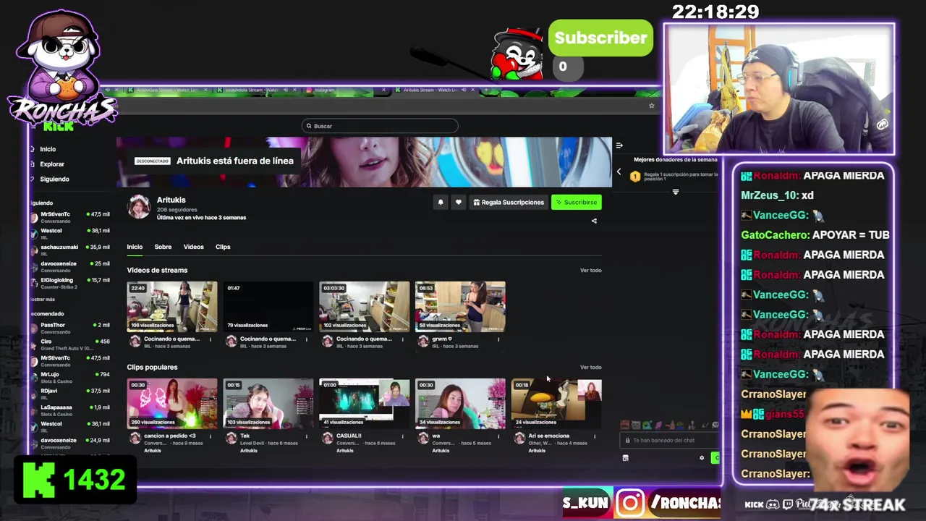
Task: Open options for Tek clip
Action: (x=307, y=436)
